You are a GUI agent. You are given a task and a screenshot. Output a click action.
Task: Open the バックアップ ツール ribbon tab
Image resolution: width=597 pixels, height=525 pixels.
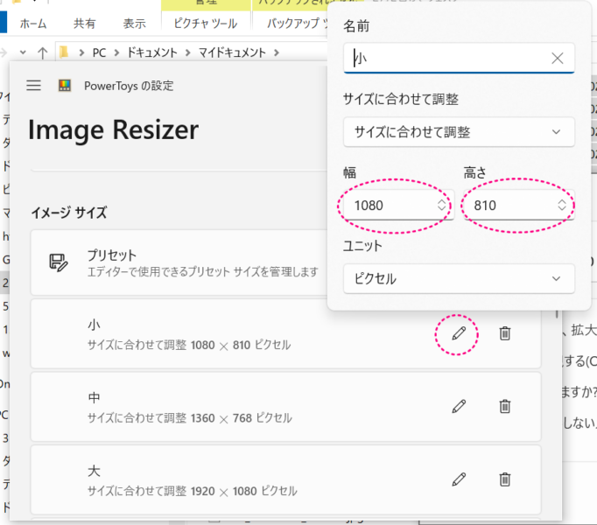pyautogui.click(x=297, y=24)
